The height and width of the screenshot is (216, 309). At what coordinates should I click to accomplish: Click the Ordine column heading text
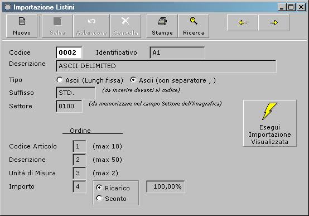pyautogui.click(x=80, y=131)
